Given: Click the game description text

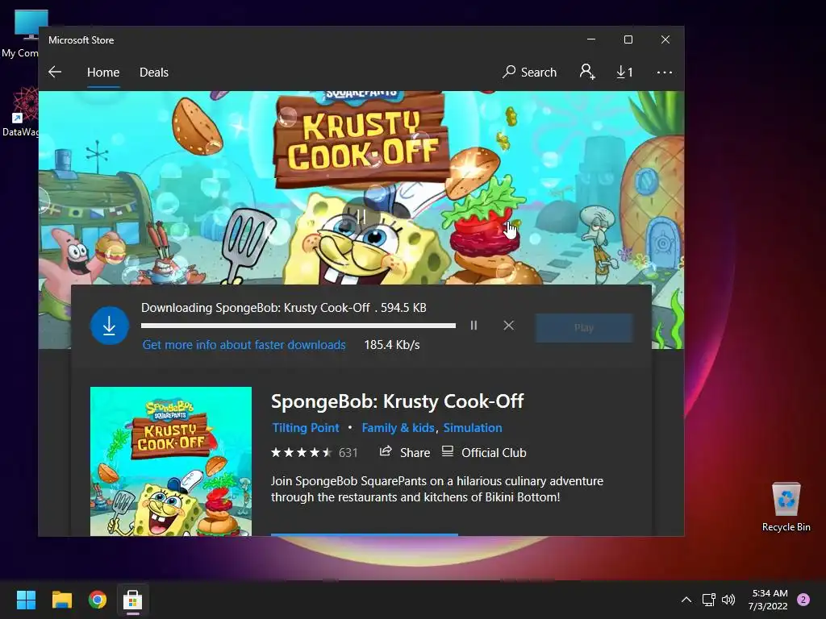Looking at the screenshot, I should point(436,489).
